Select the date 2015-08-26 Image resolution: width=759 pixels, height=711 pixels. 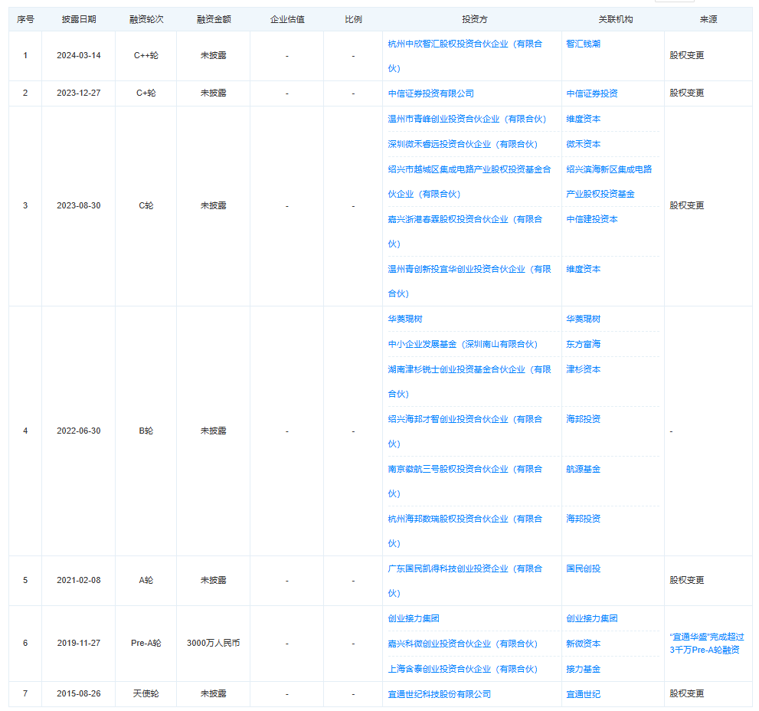pos(78,693)
